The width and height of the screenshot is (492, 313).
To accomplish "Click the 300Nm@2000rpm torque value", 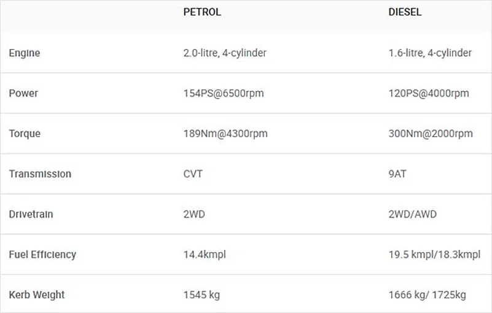I will pyautogui.click(x=431, y=134).
